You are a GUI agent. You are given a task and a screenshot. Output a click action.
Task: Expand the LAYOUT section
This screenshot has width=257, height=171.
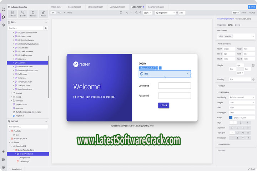[x=221, y=86]
